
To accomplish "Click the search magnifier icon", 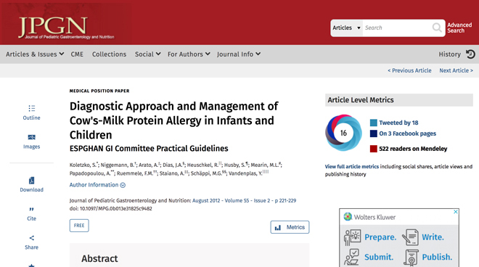I will tap(437, 28).
